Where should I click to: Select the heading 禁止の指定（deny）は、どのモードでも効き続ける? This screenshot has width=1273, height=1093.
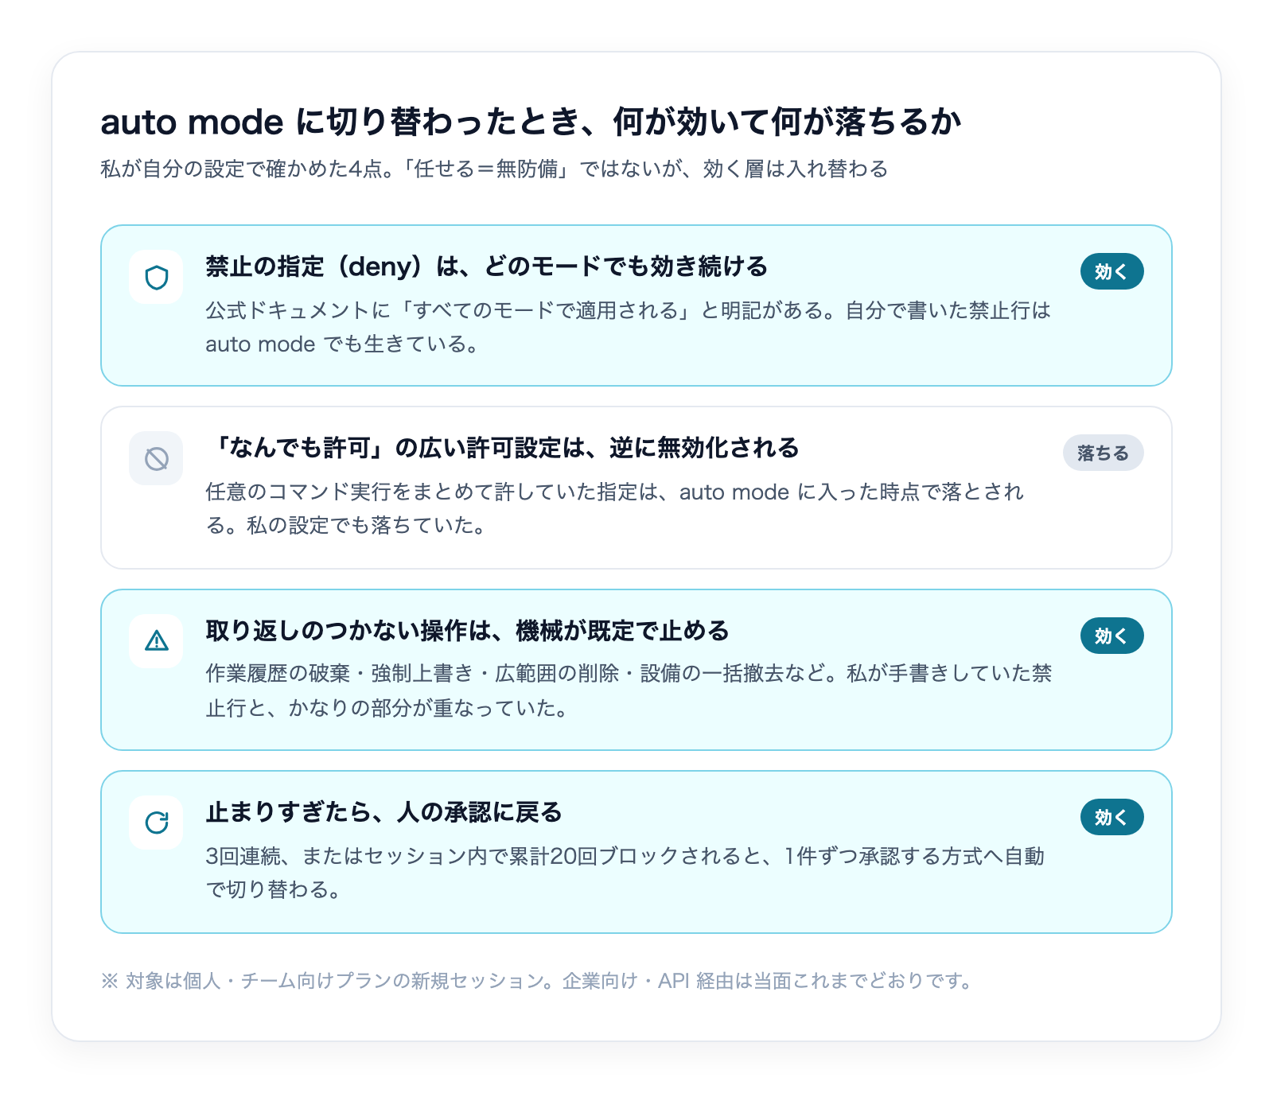pos(486,266)
